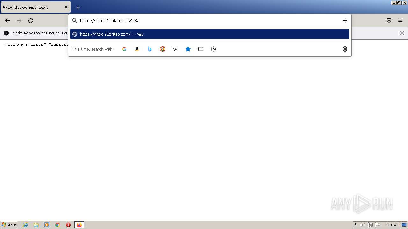
Task: Search in open Tabs icon
Action: coord(201,49)
